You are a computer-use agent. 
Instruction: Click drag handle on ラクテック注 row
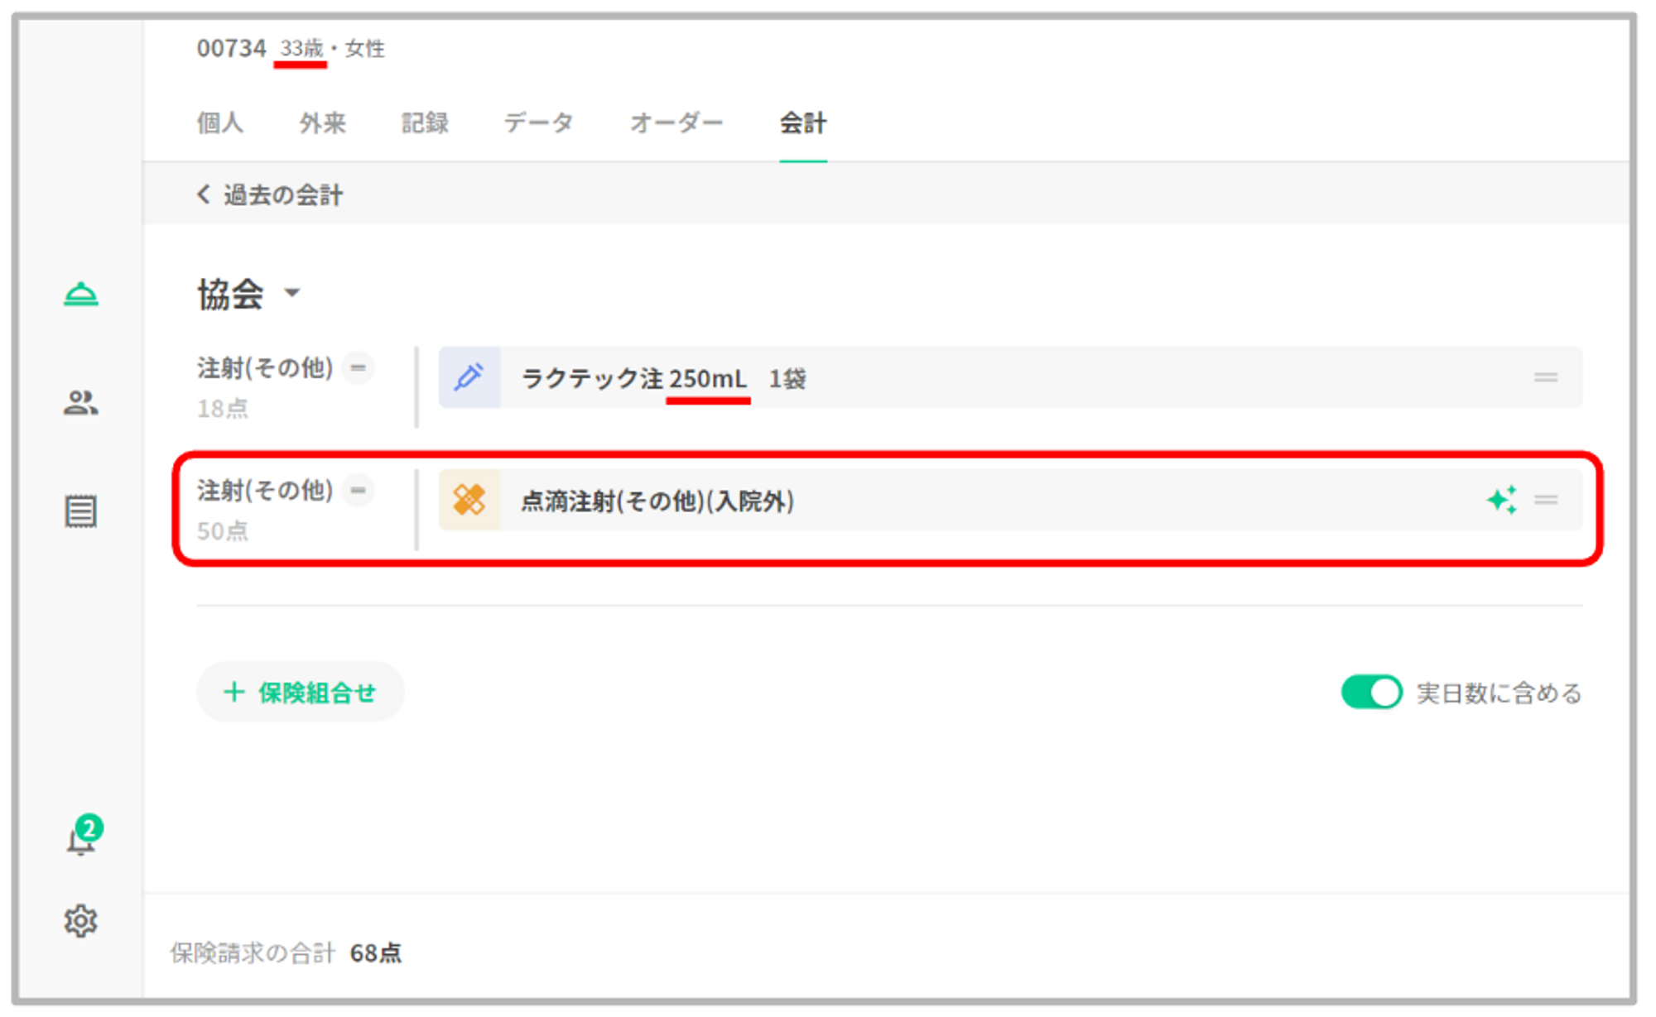(1545, 377)
